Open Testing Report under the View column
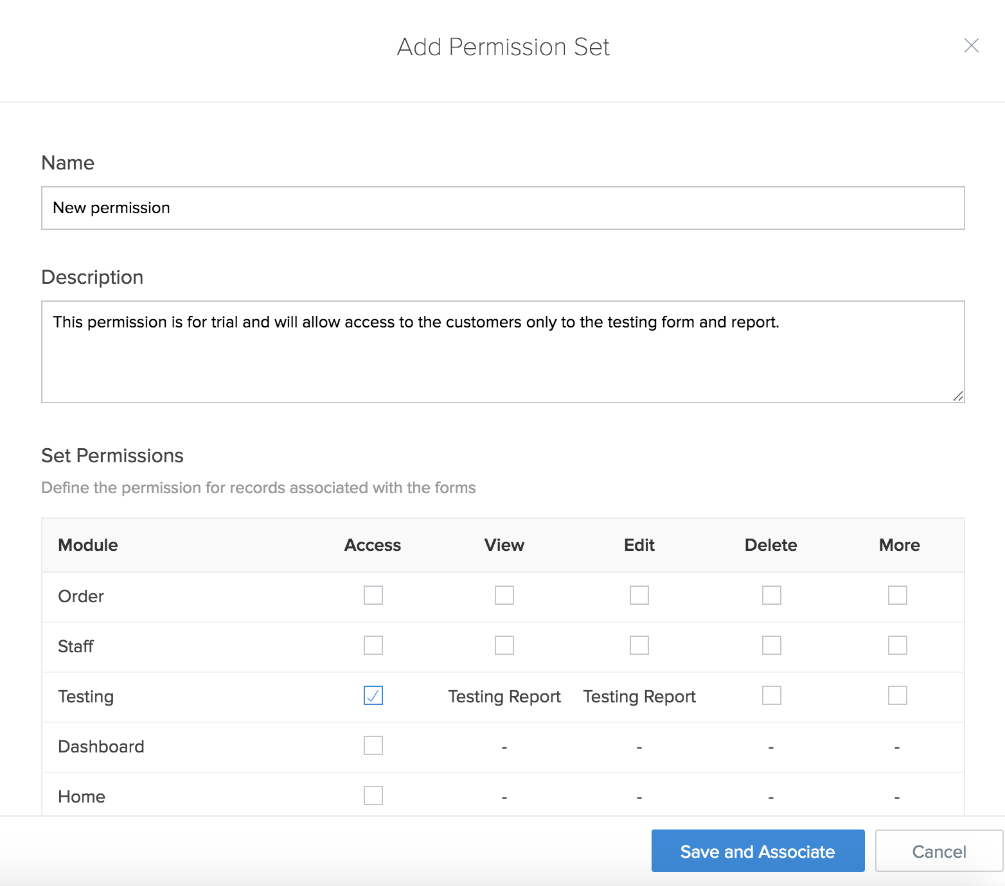Screen dimensions: 1005x886 [504, 697]
